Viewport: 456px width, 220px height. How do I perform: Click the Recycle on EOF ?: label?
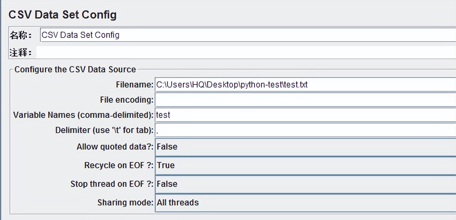118,166
